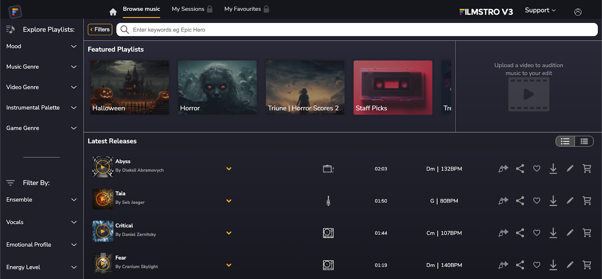The width and height of the screenshot is (602, 279).
Task: Expand the Vocals filter
Action: tap(41, 222)
